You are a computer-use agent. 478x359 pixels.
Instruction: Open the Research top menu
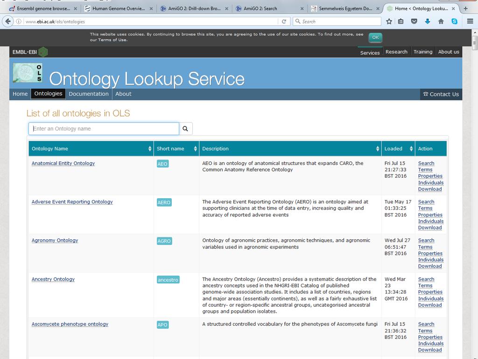(x=396, y=52)
